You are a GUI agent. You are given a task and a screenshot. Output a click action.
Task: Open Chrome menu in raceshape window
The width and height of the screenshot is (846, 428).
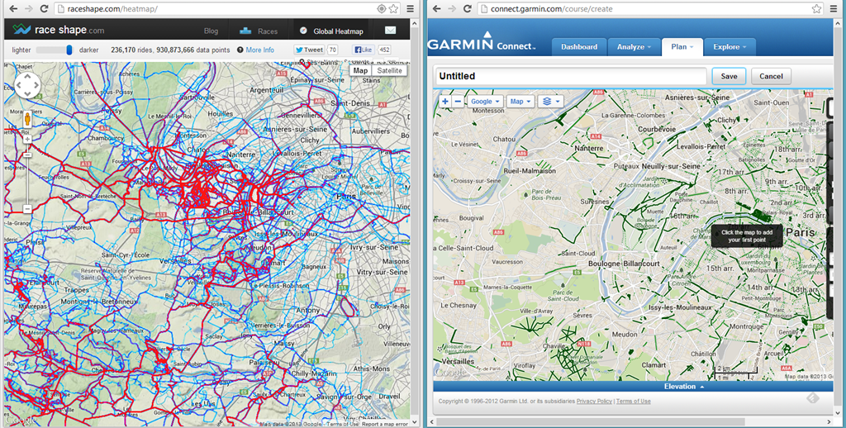pos(411,8)
